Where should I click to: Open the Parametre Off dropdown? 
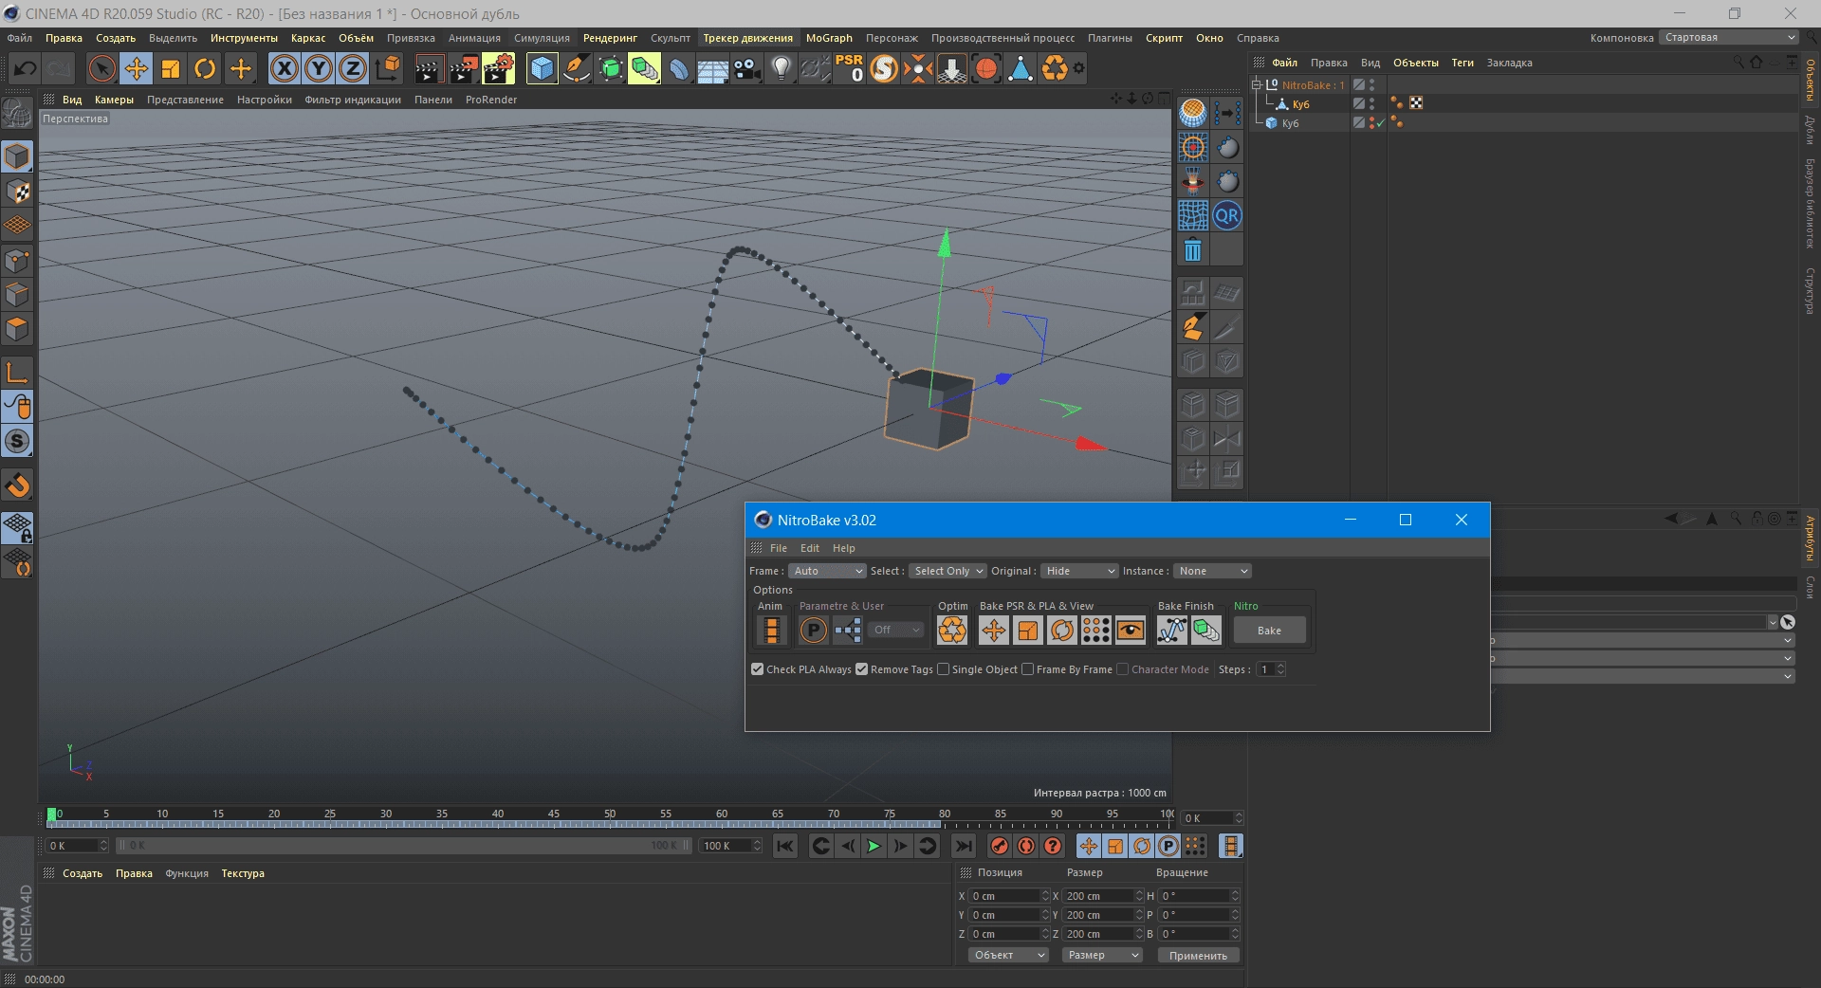tap(896, 630)
